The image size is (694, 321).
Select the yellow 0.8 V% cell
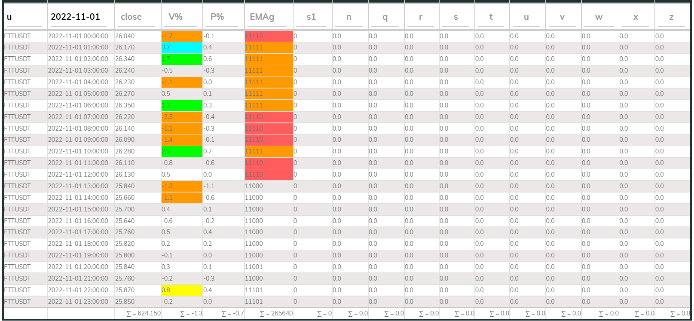click(181, 290)
